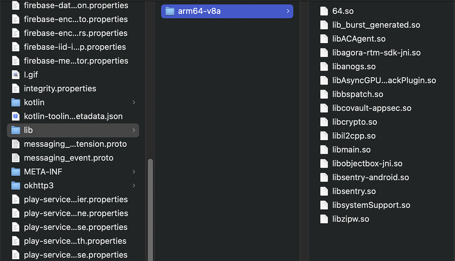The width and height of the screenshot is (455, 261).
Task: Select integrity.properties file
Action: (60, 88)
